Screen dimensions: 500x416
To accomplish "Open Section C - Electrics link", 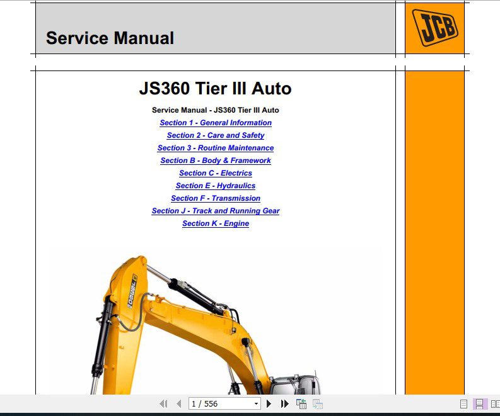I will point(216,173).
